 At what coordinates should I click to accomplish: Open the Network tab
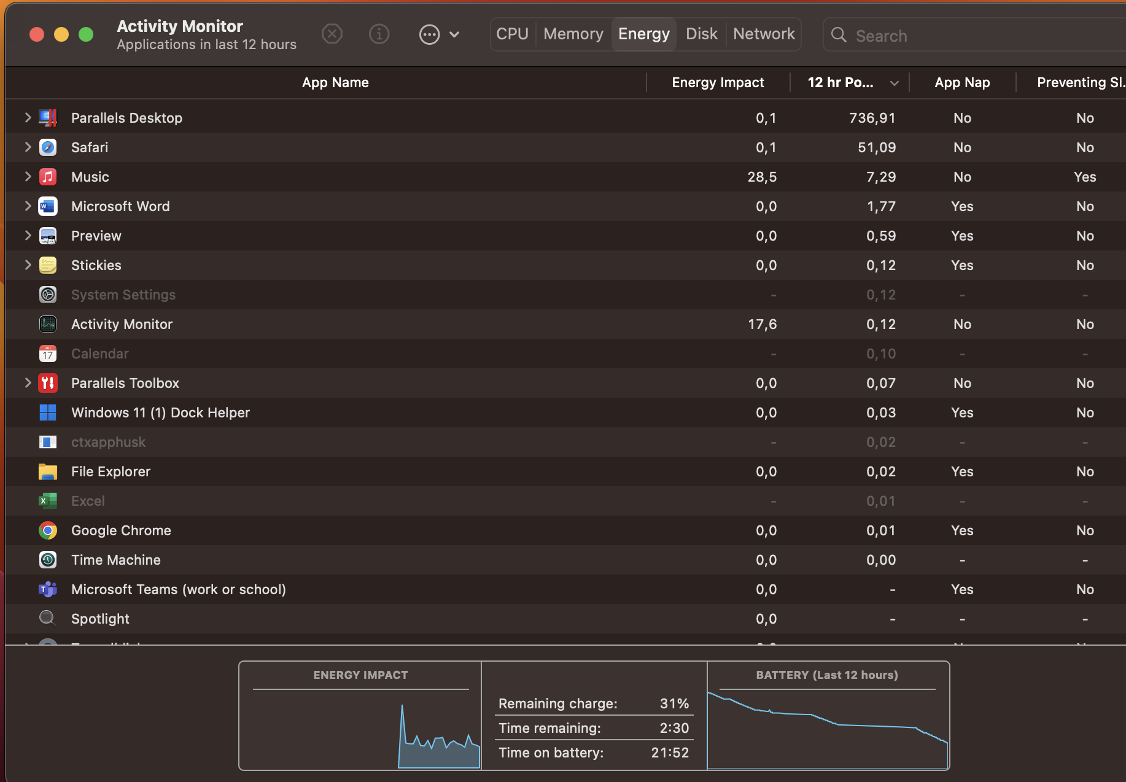coord(764,34)
